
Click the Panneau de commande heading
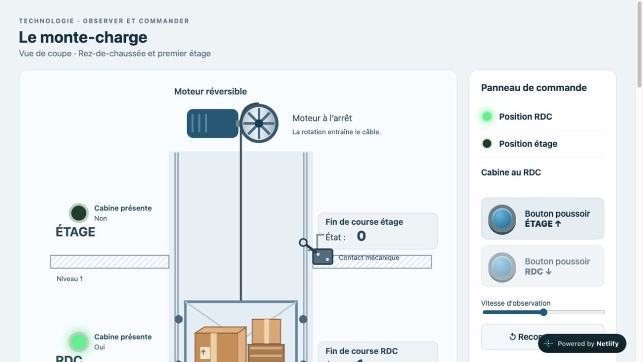534,87
